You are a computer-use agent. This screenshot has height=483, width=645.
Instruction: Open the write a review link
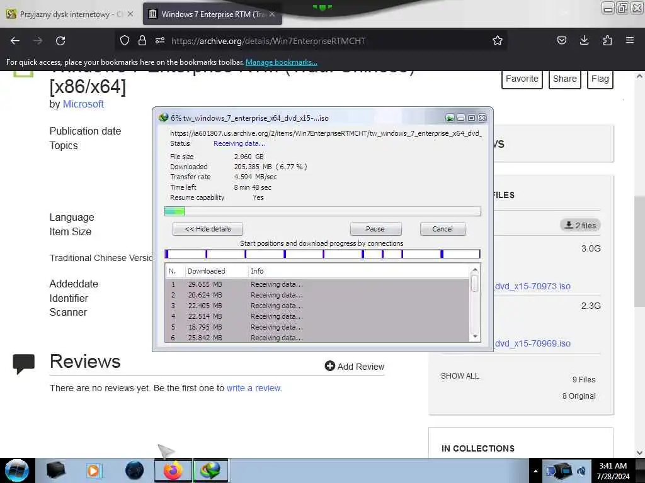254,388
